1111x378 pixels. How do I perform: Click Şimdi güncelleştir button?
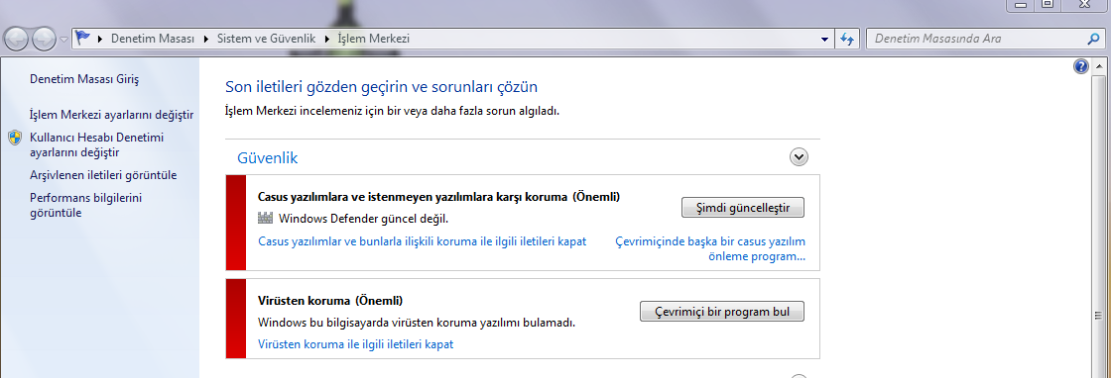click(743, 208)
